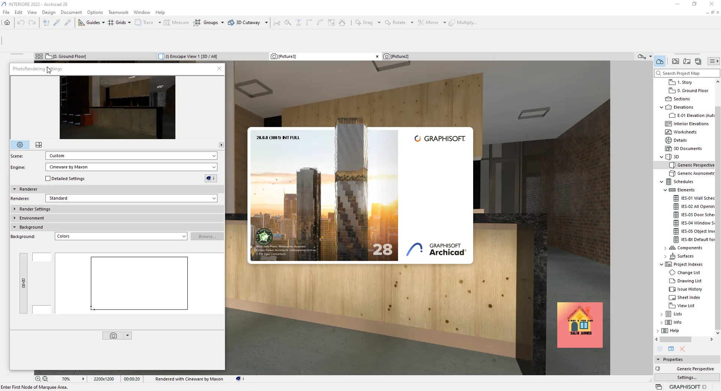Collapse the Background section
Screen dimensions: 721x391
coord(15,227)
